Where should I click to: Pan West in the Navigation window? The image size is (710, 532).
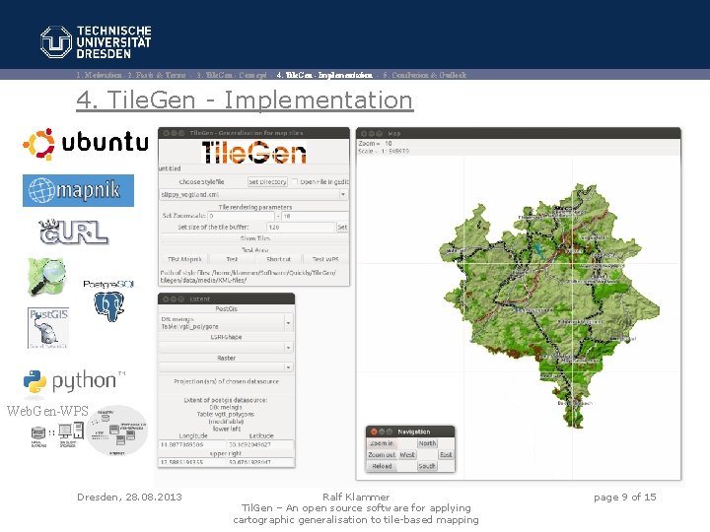(407, 454)
